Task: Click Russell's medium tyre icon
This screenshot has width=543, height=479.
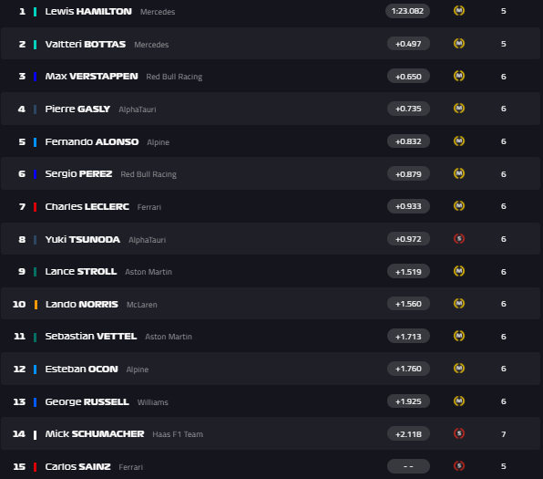Action: pyautogui.click(x=459, y=401)
